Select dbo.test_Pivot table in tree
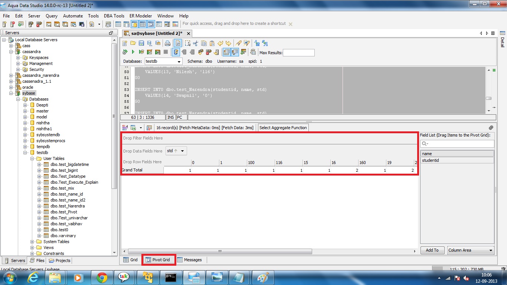 click(x=64, y=212)
